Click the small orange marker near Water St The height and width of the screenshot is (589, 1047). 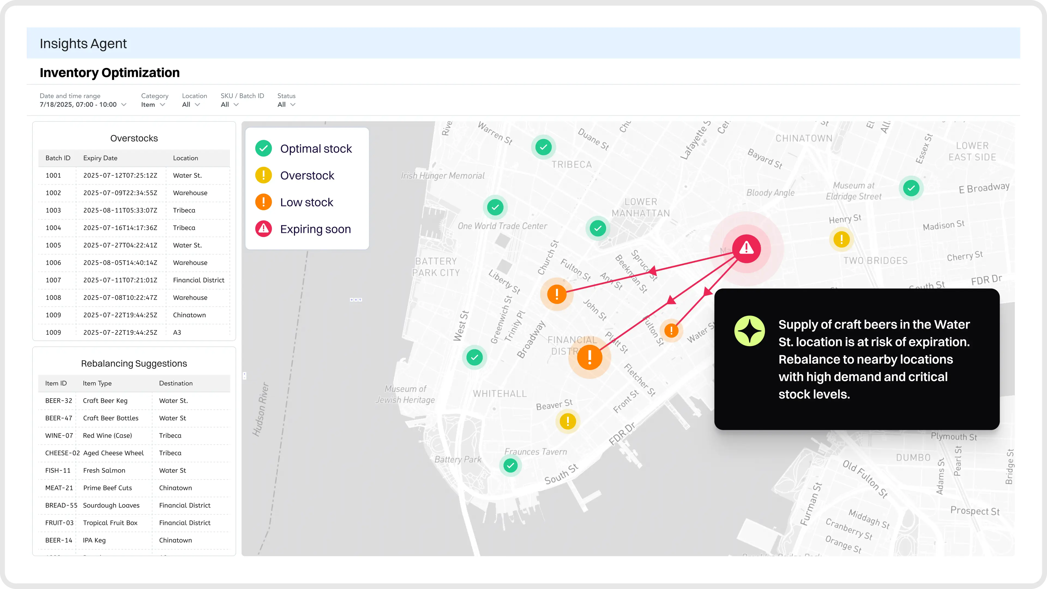pyautogui.click(x=671, y=330)
